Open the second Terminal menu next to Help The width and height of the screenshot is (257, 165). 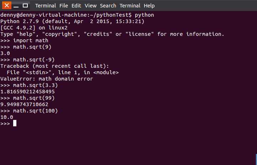[130, 6]
